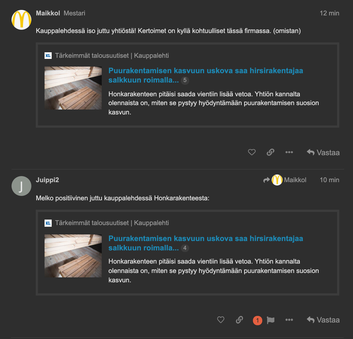Image resolution: width=353 pixels, height=339 pixels.
Task: Reply to Juippi2's post with Vastaa
Action: click(x=323, y=320)
